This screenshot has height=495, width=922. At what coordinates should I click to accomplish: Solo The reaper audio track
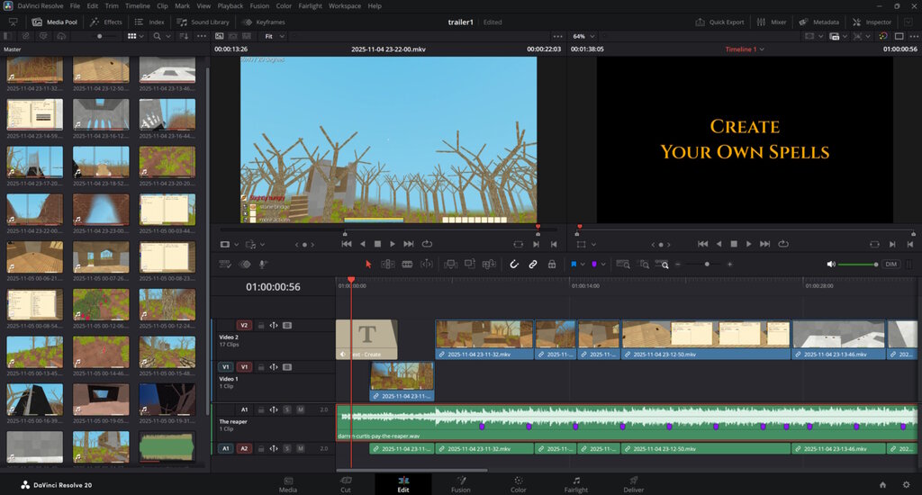point(287,409)
